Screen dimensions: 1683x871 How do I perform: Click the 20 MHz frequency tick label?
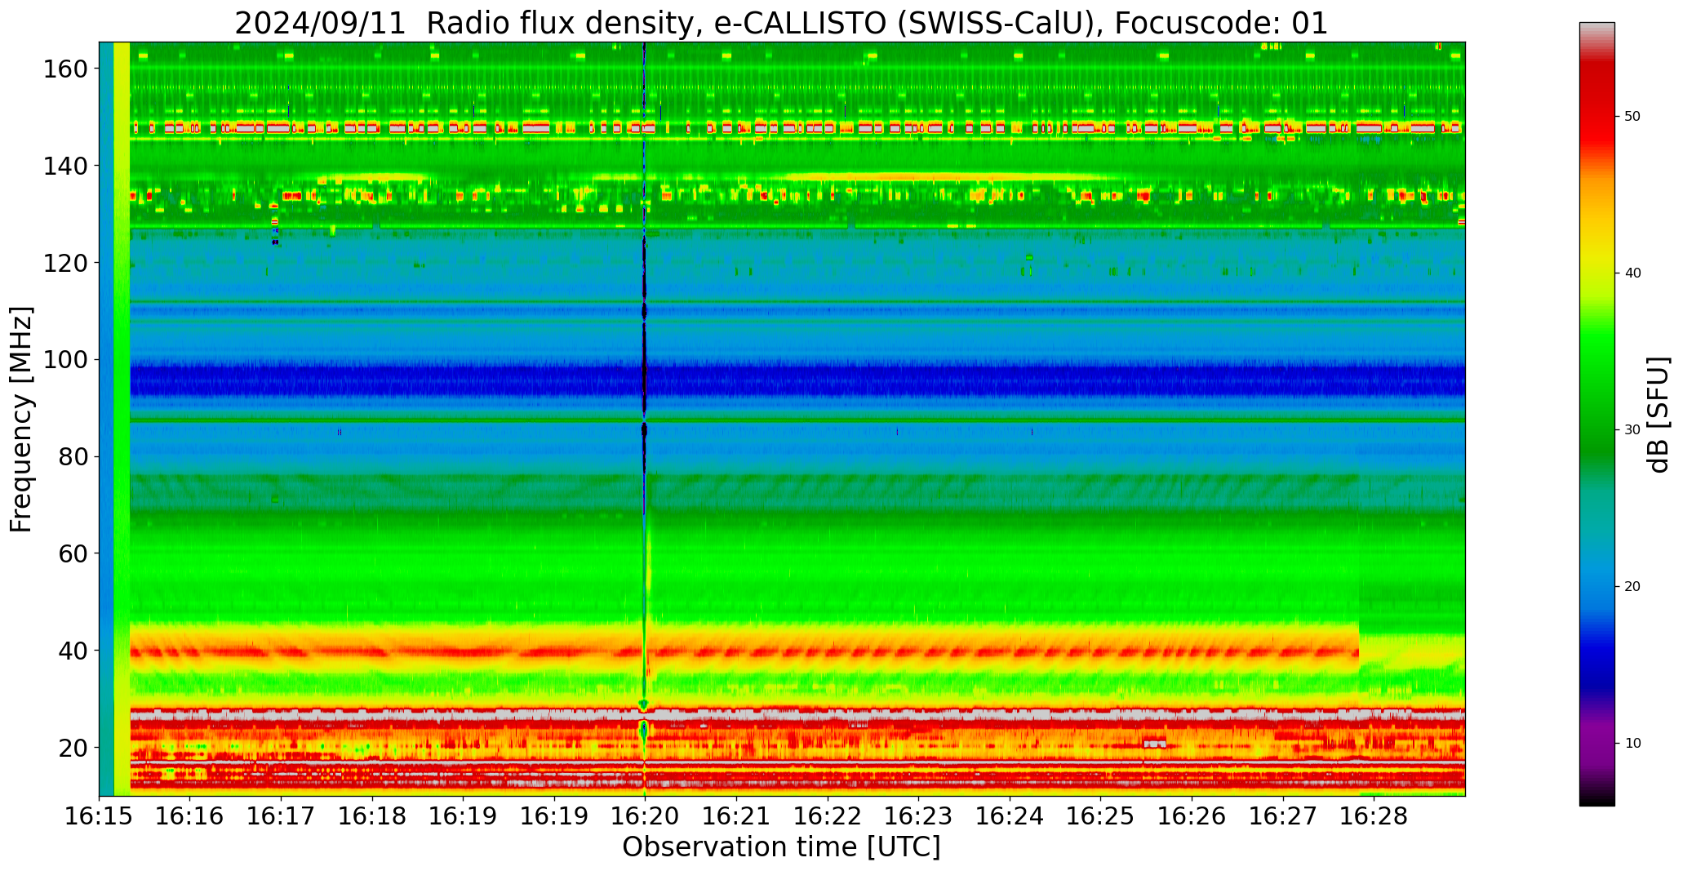coord(73,747)
